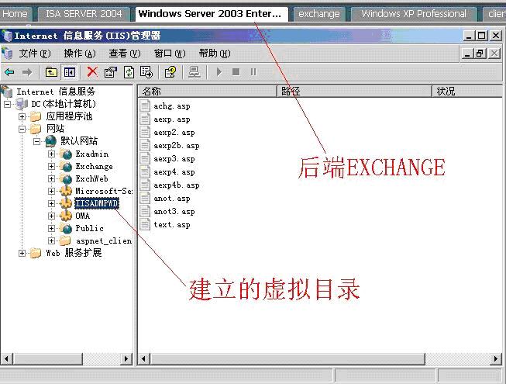Select aexp4.asp file
Image resolution: width=506 pixels, height=384 pixels.
[174, 172]
